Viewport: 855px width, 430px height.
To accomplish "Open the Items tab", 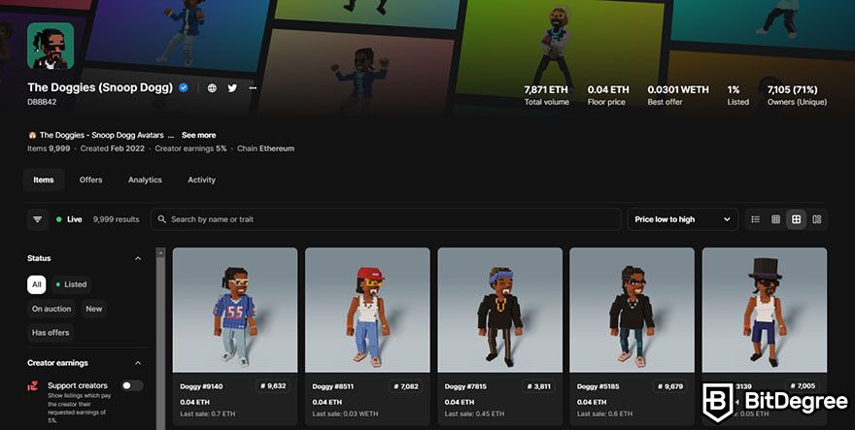I will click(x=44, y=180).
